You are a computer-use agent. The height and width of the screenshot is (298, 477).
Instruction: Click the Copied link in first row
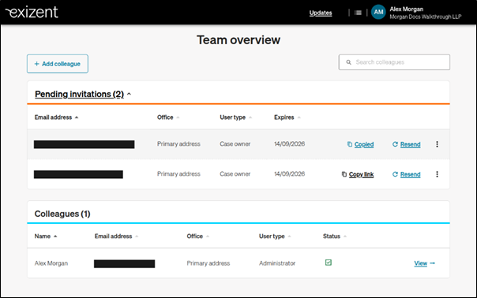(x=364, y=144)
